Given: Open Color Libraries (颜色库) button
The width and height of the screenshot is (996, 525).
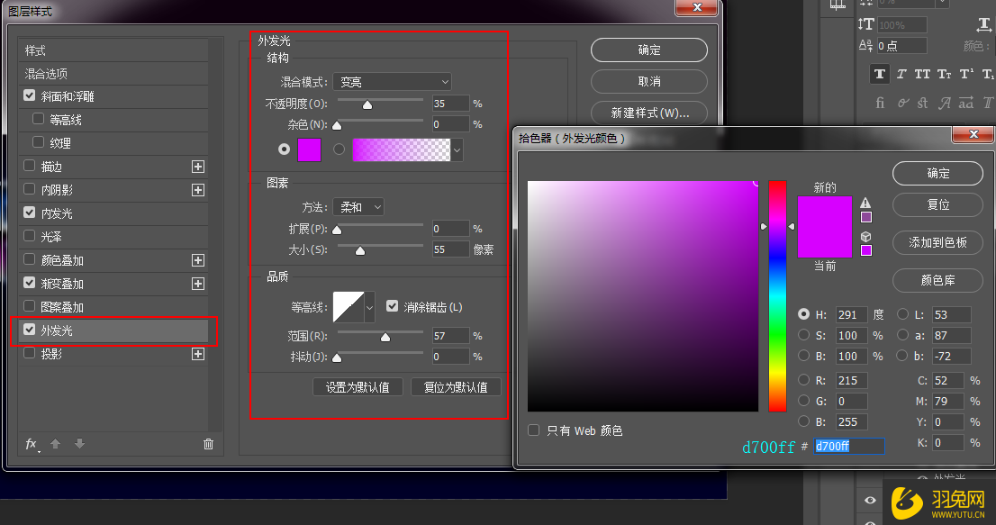Looking at the screenshot, I should point(938,281).
